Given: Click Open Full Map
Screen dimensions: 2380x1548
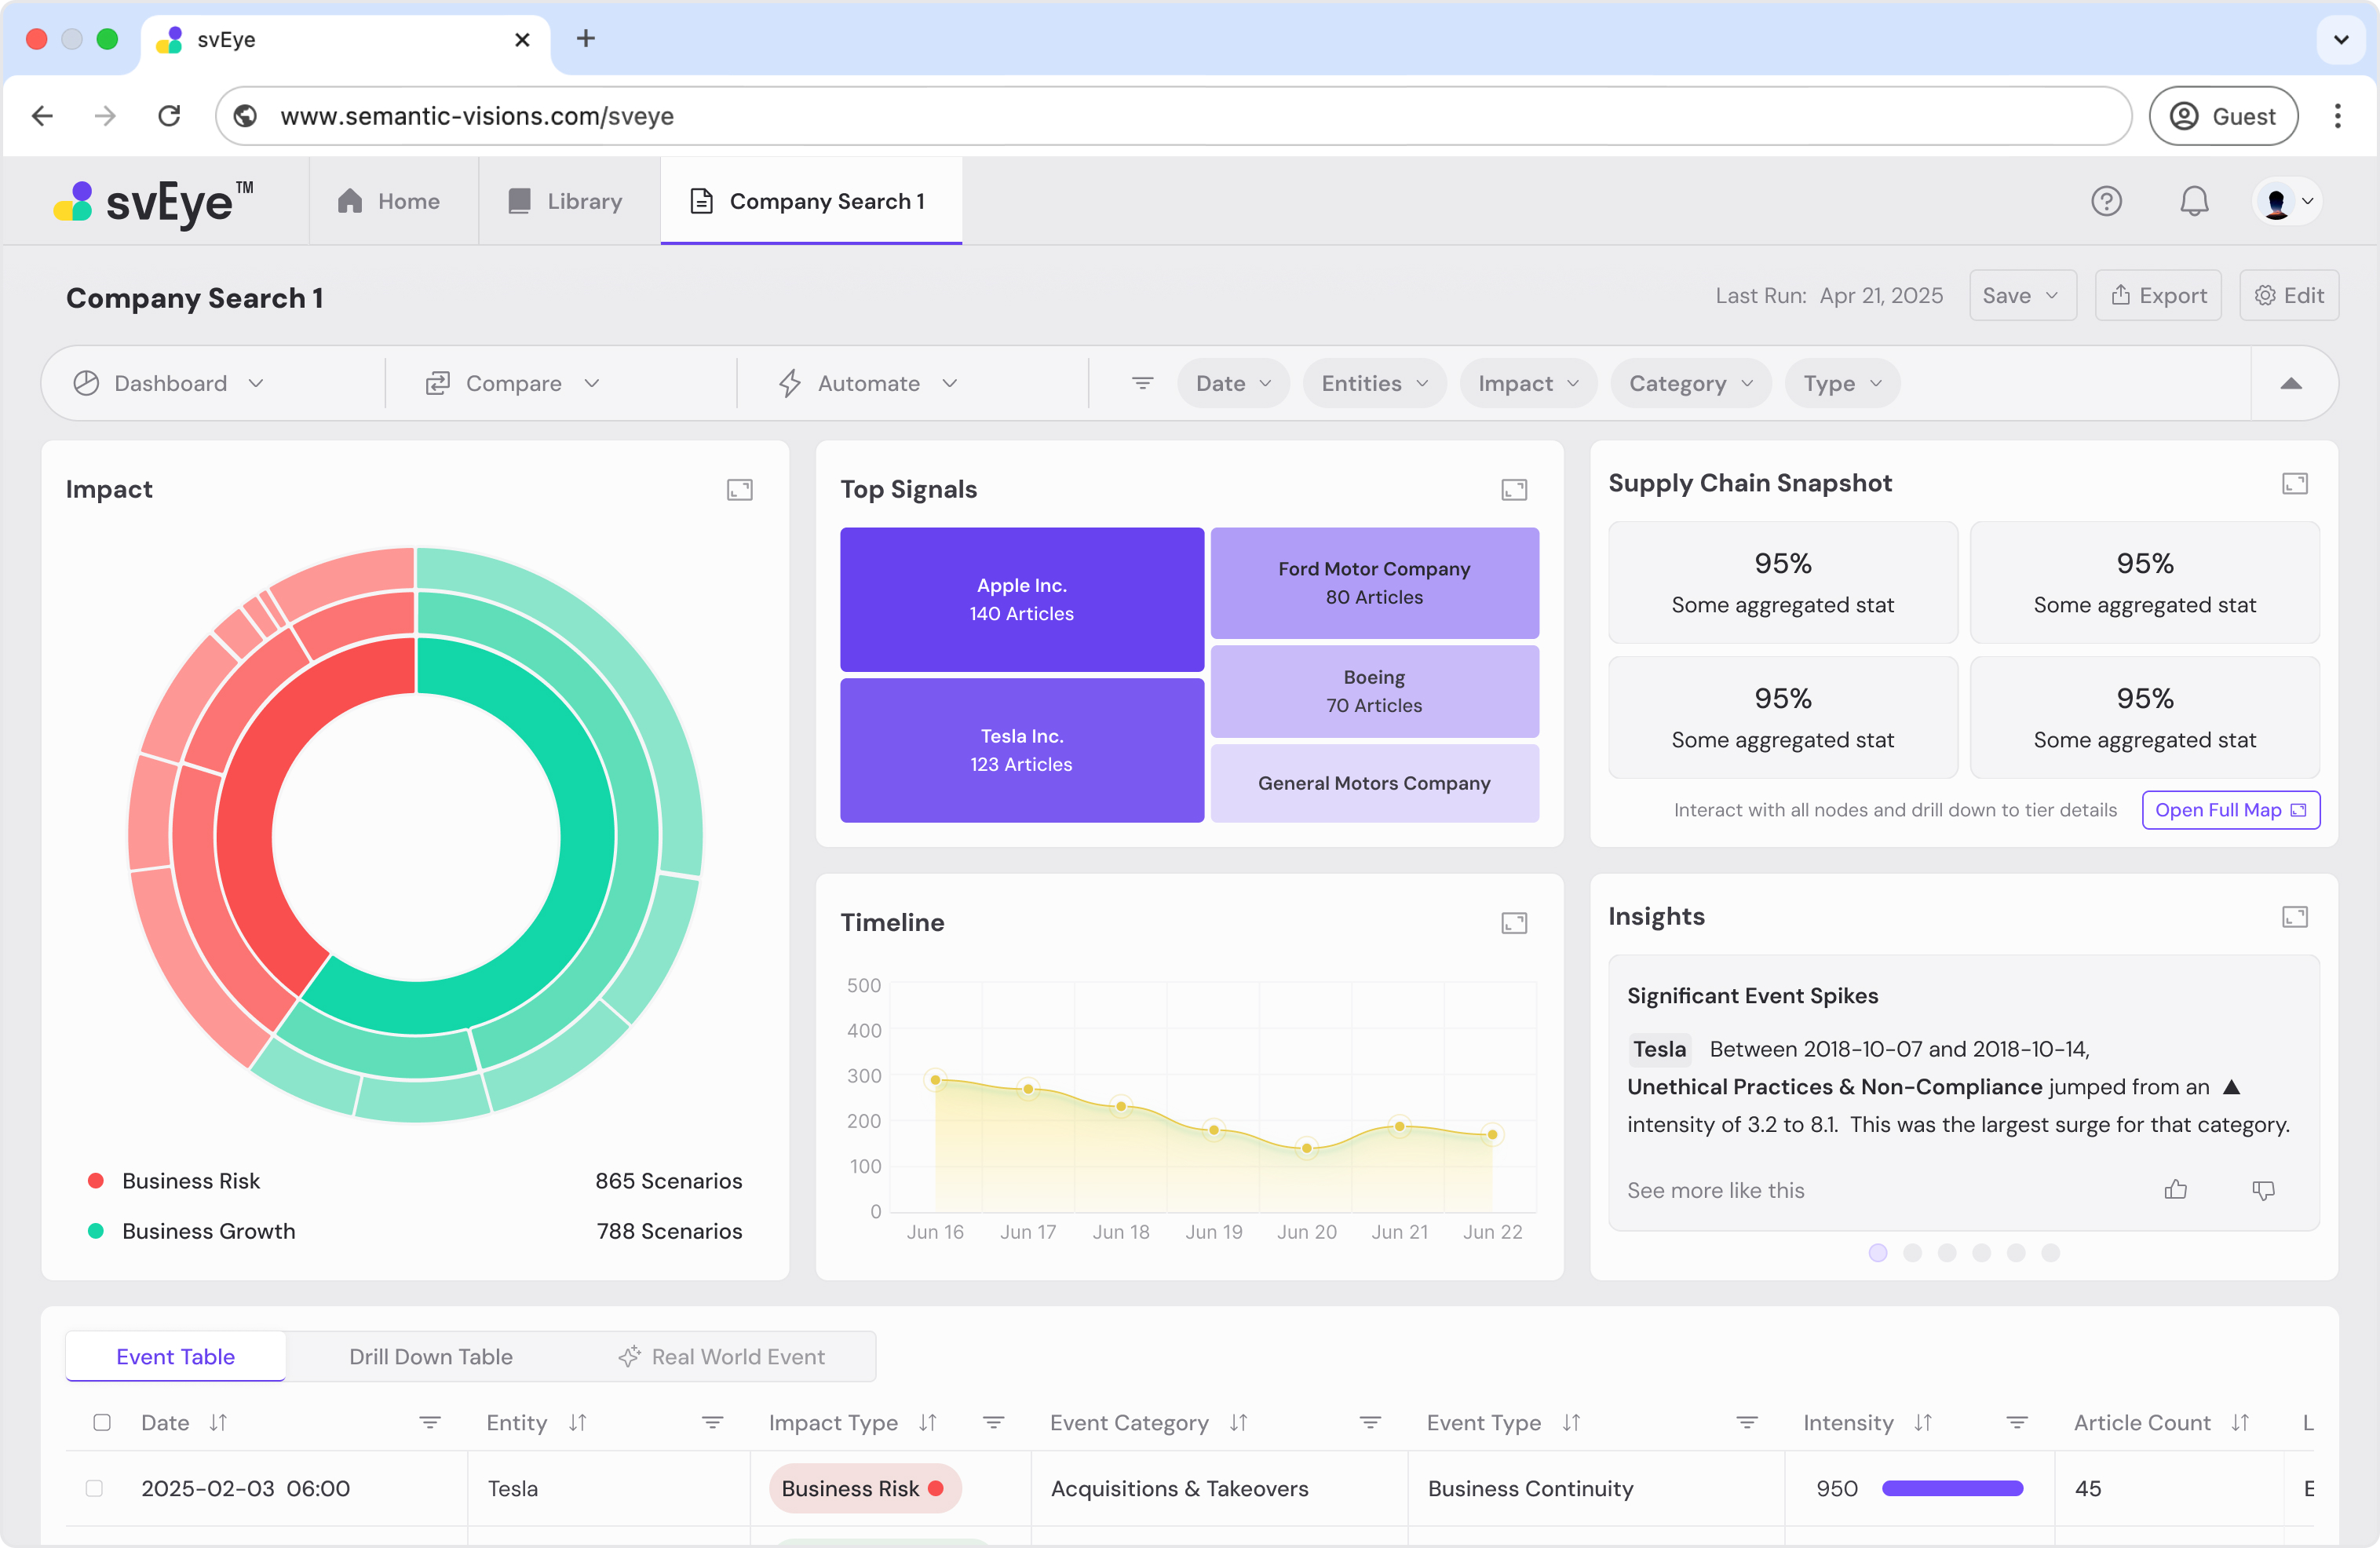Looking at the screenshot, I should click(2230, 809).
